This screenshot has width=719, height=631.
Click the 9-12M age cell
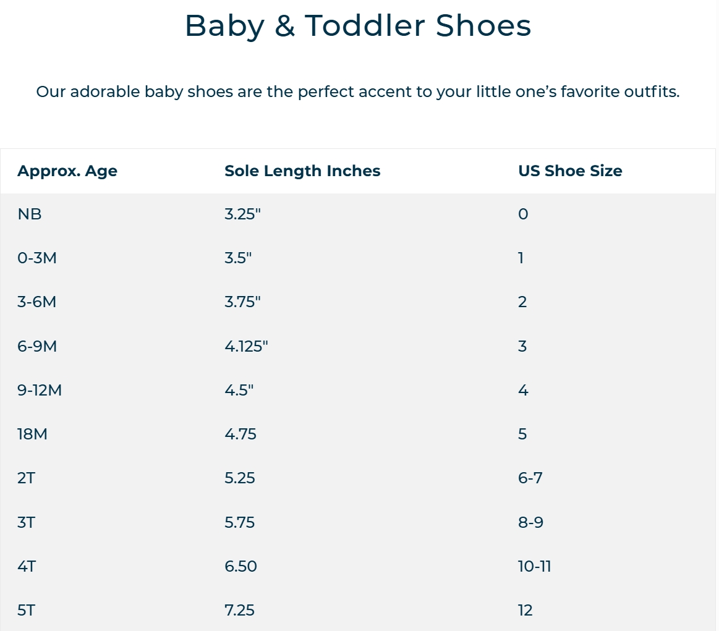tap(40, 390)
